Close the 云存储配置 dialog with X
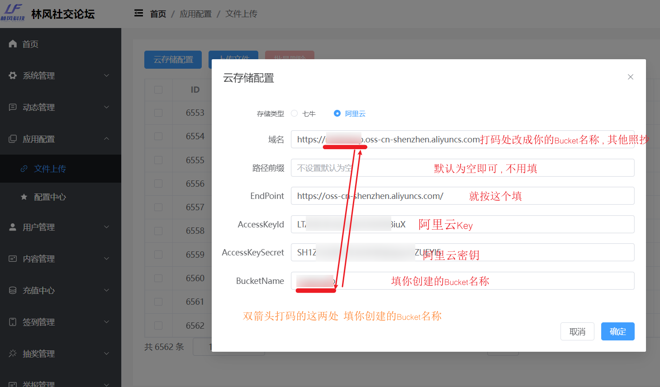 631,77
